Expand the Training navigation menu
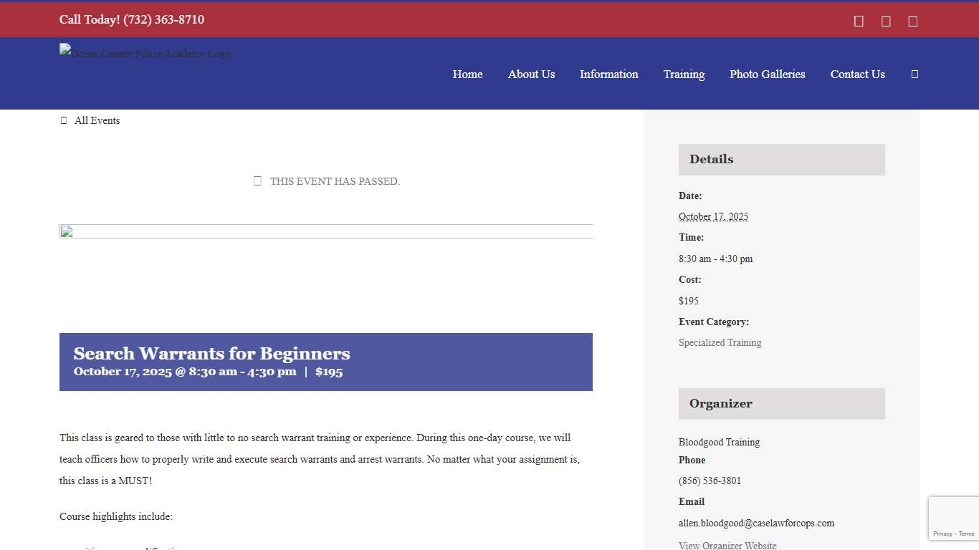 pyautogui.click(x=684, y=74)
